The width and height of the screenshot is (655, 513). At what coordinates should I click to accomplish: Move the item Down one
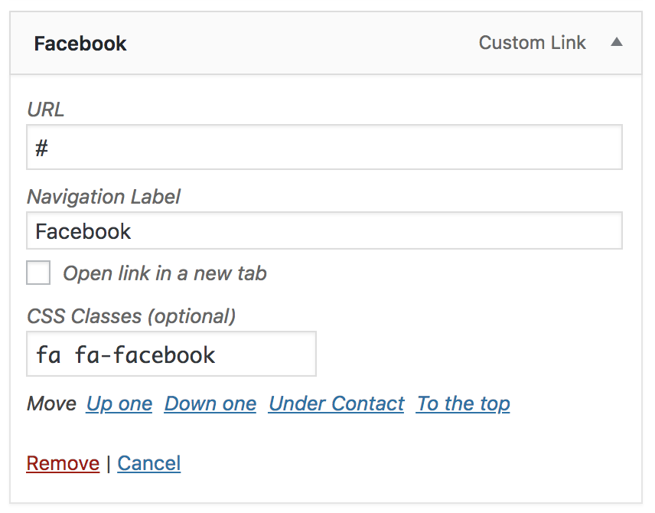click(x=210, y=404)
